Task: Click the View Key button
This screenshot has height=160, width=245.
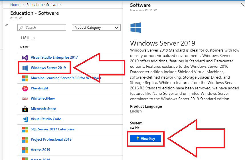Action: (145, 138)
